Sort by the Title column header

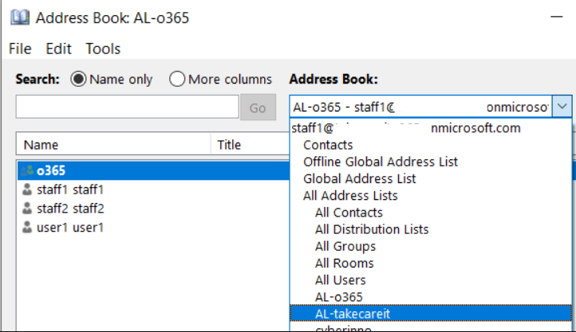click(251, 145)
